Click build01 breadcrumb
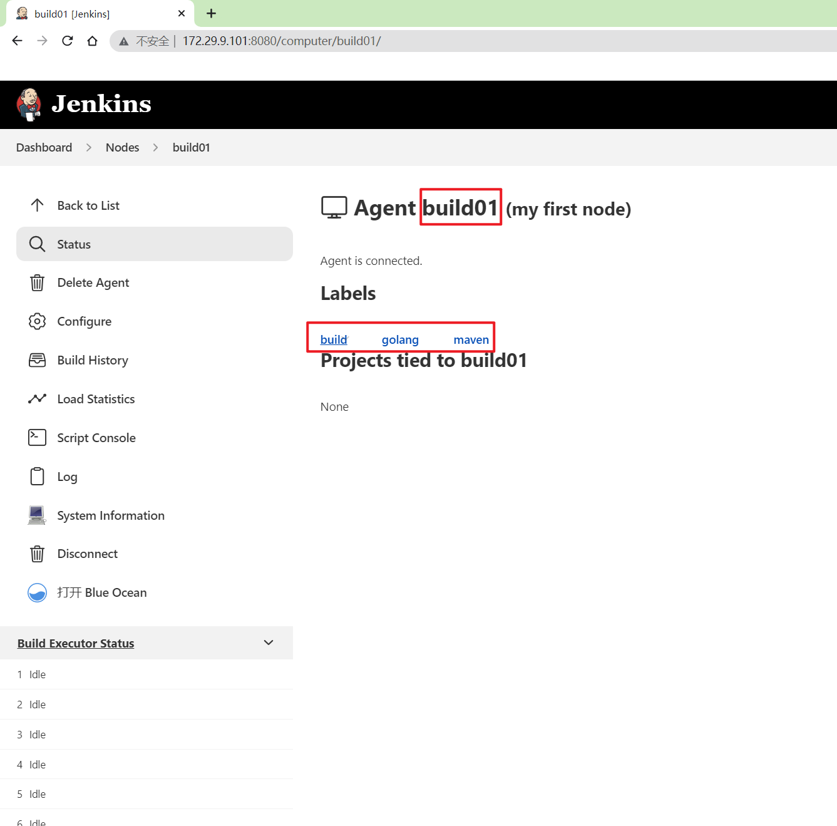Screen dimensions: 837x826 pyautogui.click(x=191, y=147)
